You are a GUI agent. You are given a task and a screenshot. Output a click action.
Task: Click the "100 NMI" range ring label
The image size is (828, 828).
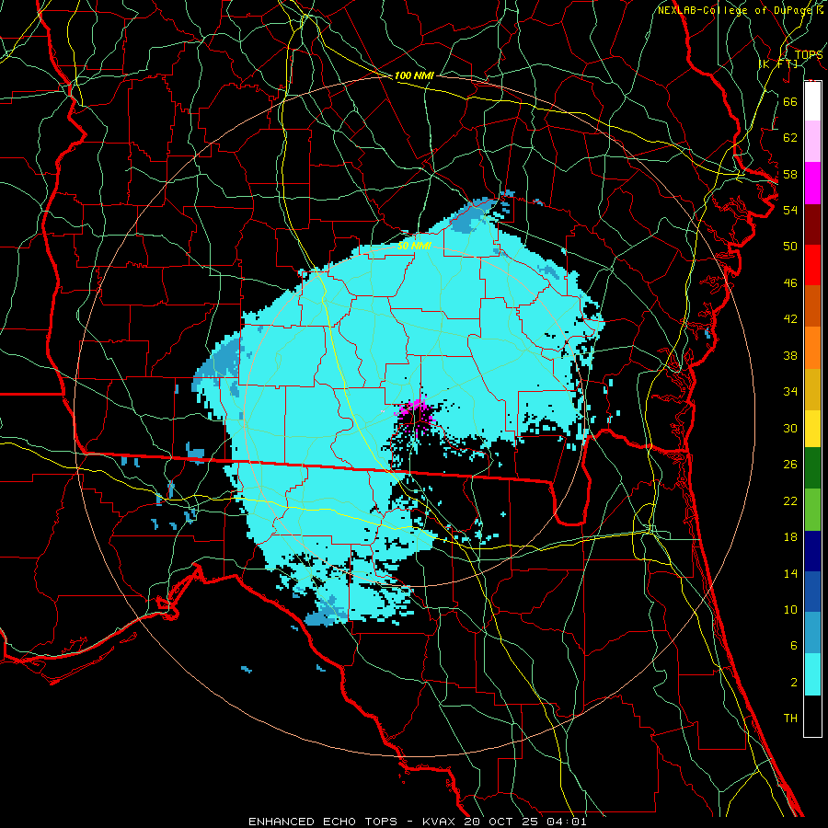[414, 75]
